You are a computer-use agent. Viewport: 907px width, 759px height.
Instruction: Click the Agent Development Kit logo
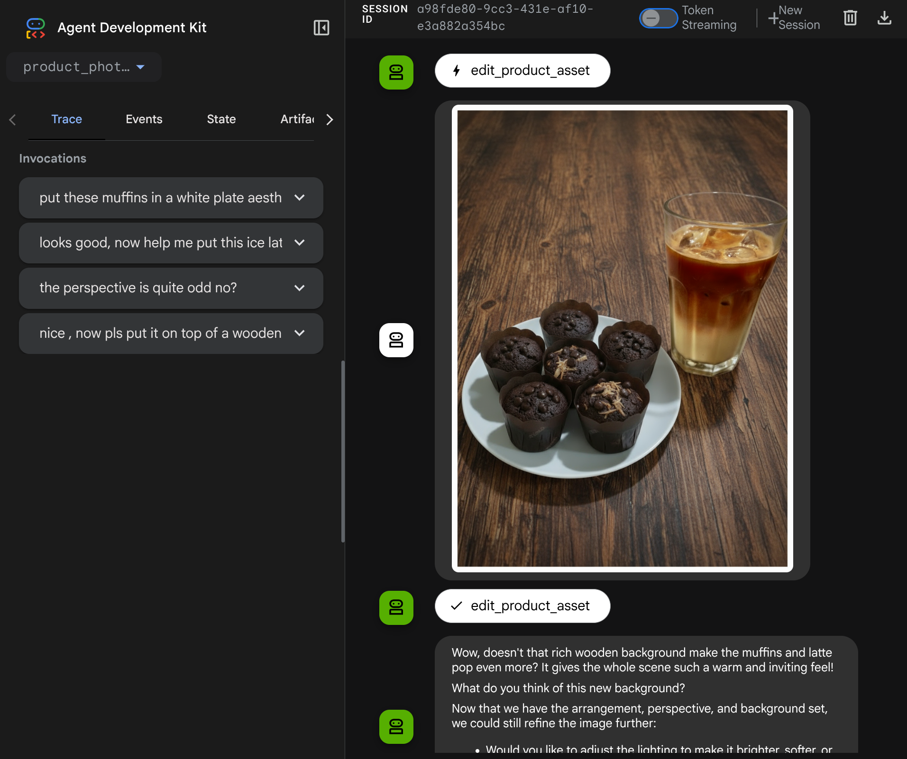tap(36, 28)
